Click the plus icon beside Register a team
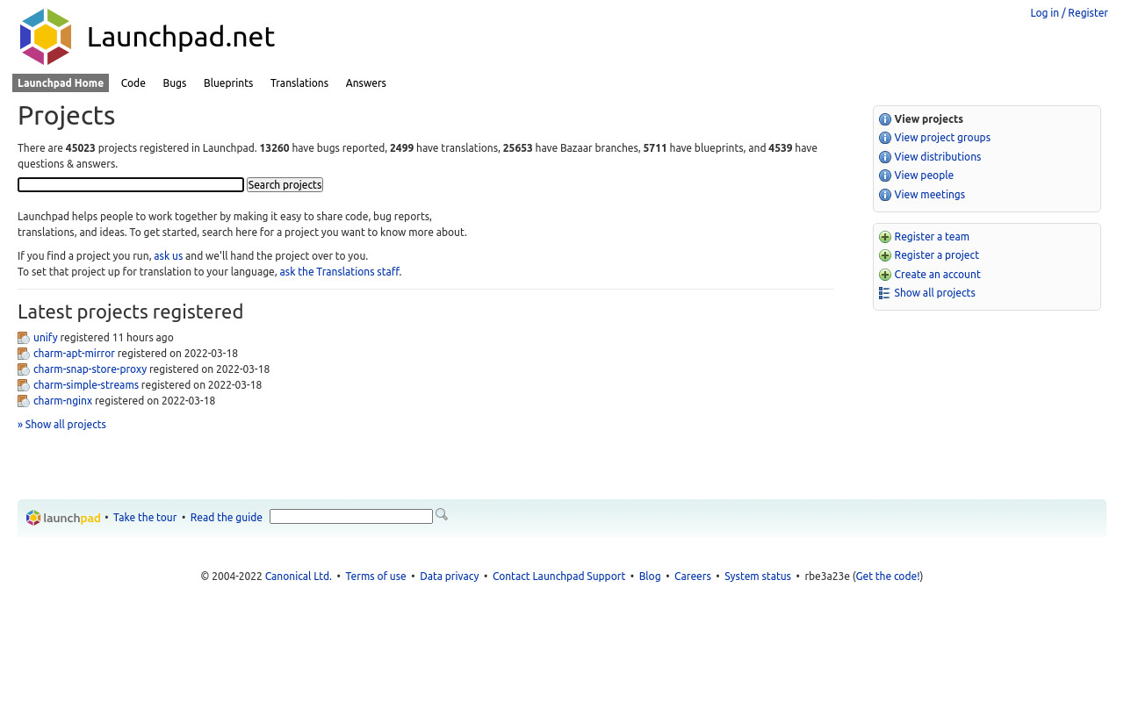The width and height of the screenshot is (1124, 702). 885,237
